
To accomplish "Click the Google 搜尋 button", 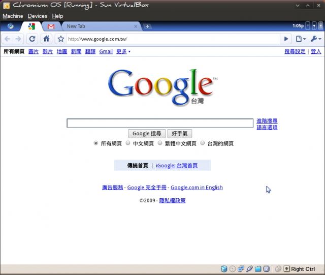I will pos(147,134).
